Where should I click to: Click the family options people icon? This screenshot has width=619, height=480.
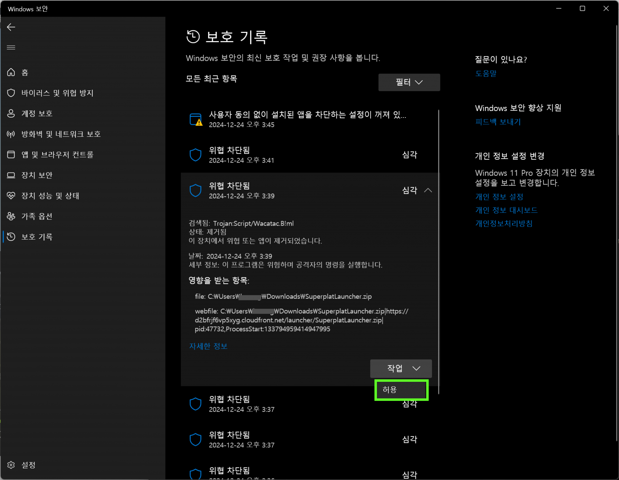11,216
